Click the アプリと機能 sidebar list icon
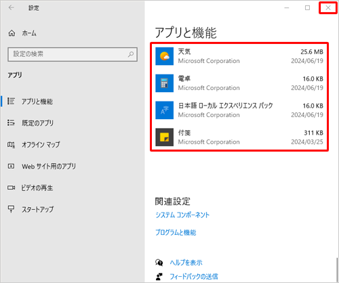This screenshot has height=283, width=339. [11, 101]
